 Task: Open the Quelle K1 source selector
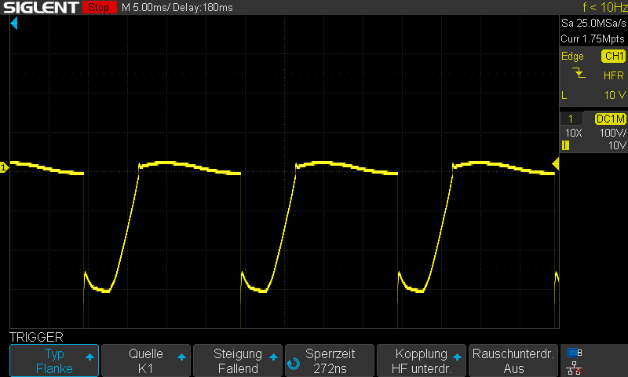(x=146, y=361)
